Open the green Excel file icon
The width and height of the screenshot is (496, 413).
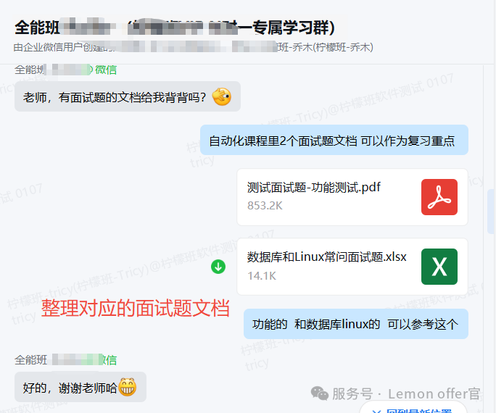(x=439, y=267)
